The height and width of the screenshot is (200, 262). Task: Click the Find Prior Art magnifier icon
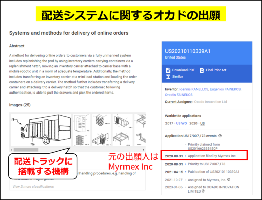click(202, 70)
